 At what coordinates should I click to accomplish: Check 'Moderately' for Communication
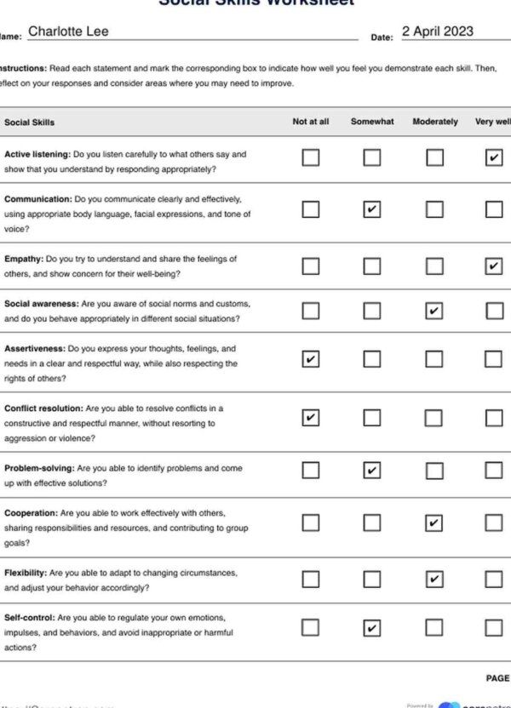click(434, 209)
